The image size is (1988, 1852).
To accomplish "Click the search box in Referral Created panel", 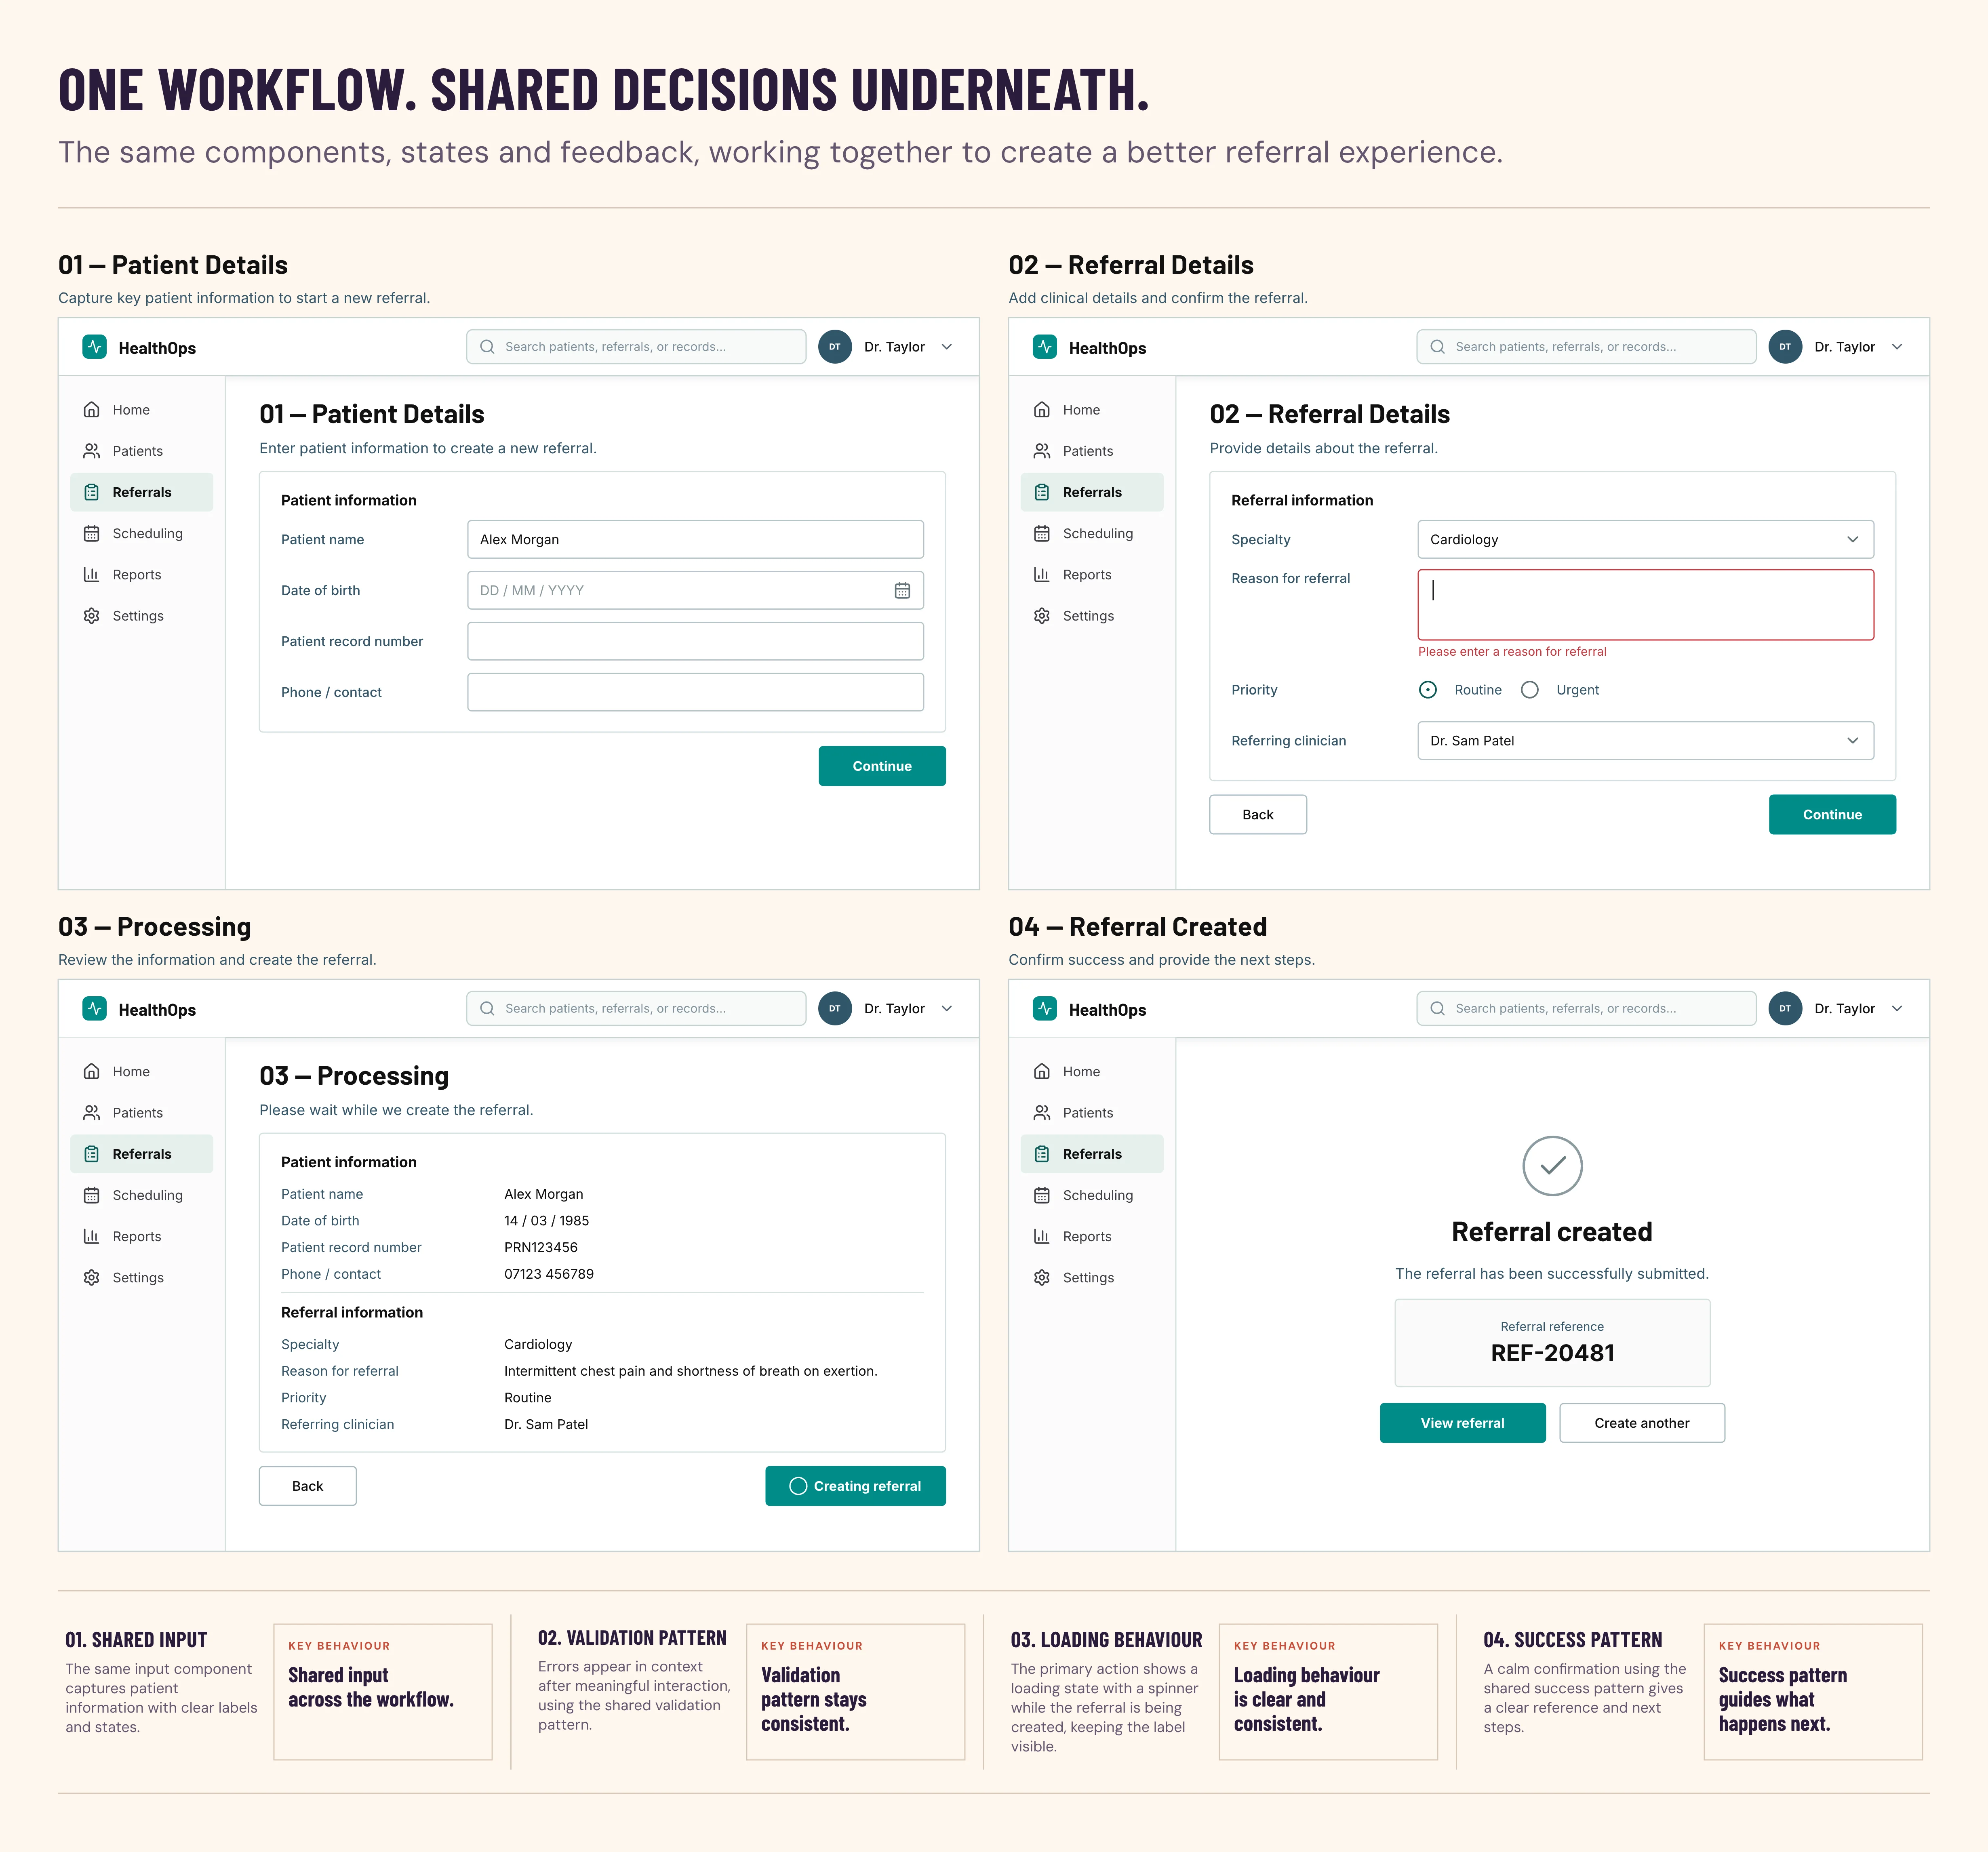I will click(1586, 1009).
